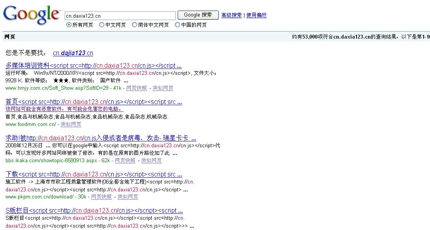
Task: Click the suggested cn.dajia123.cn link
Action: click(x=73, y=53)
